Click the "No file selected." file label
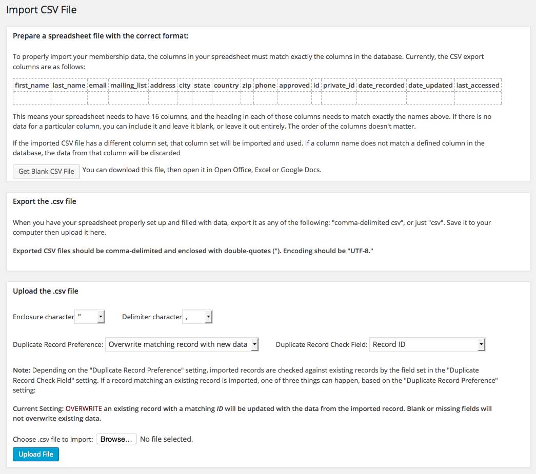 (167, 439)
